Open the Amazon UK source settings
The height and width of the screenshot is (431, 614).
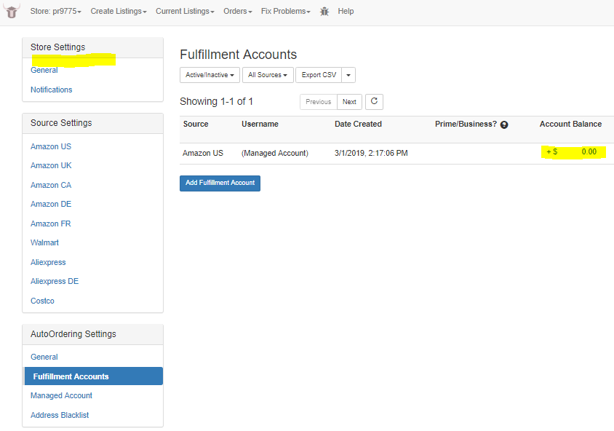click(51, 165)
